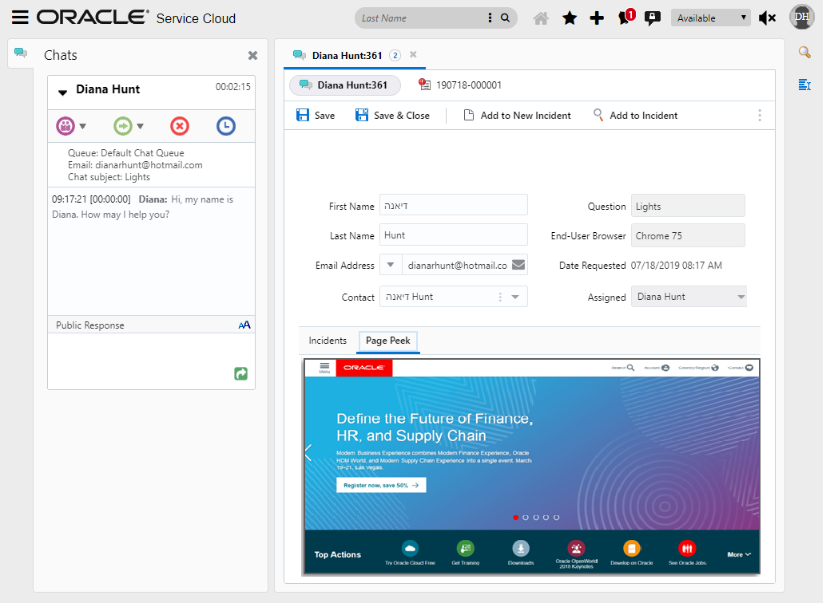
Task: Click the wrap-up clock icon
Action: (x=225, y=125)
